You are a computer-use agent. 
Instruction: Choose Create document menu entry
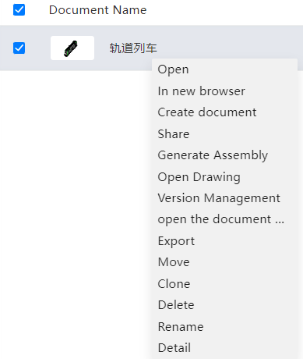[x=207, y=112]
